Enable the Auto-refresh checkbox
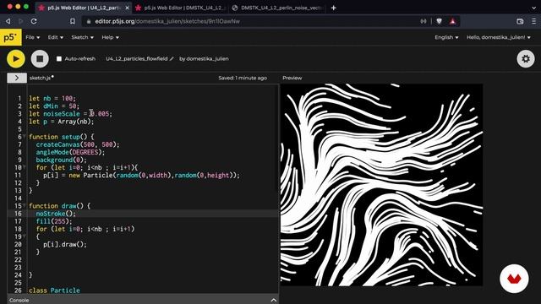The height and width of the screenshot is (304, 541). click(x=59, y=58)
